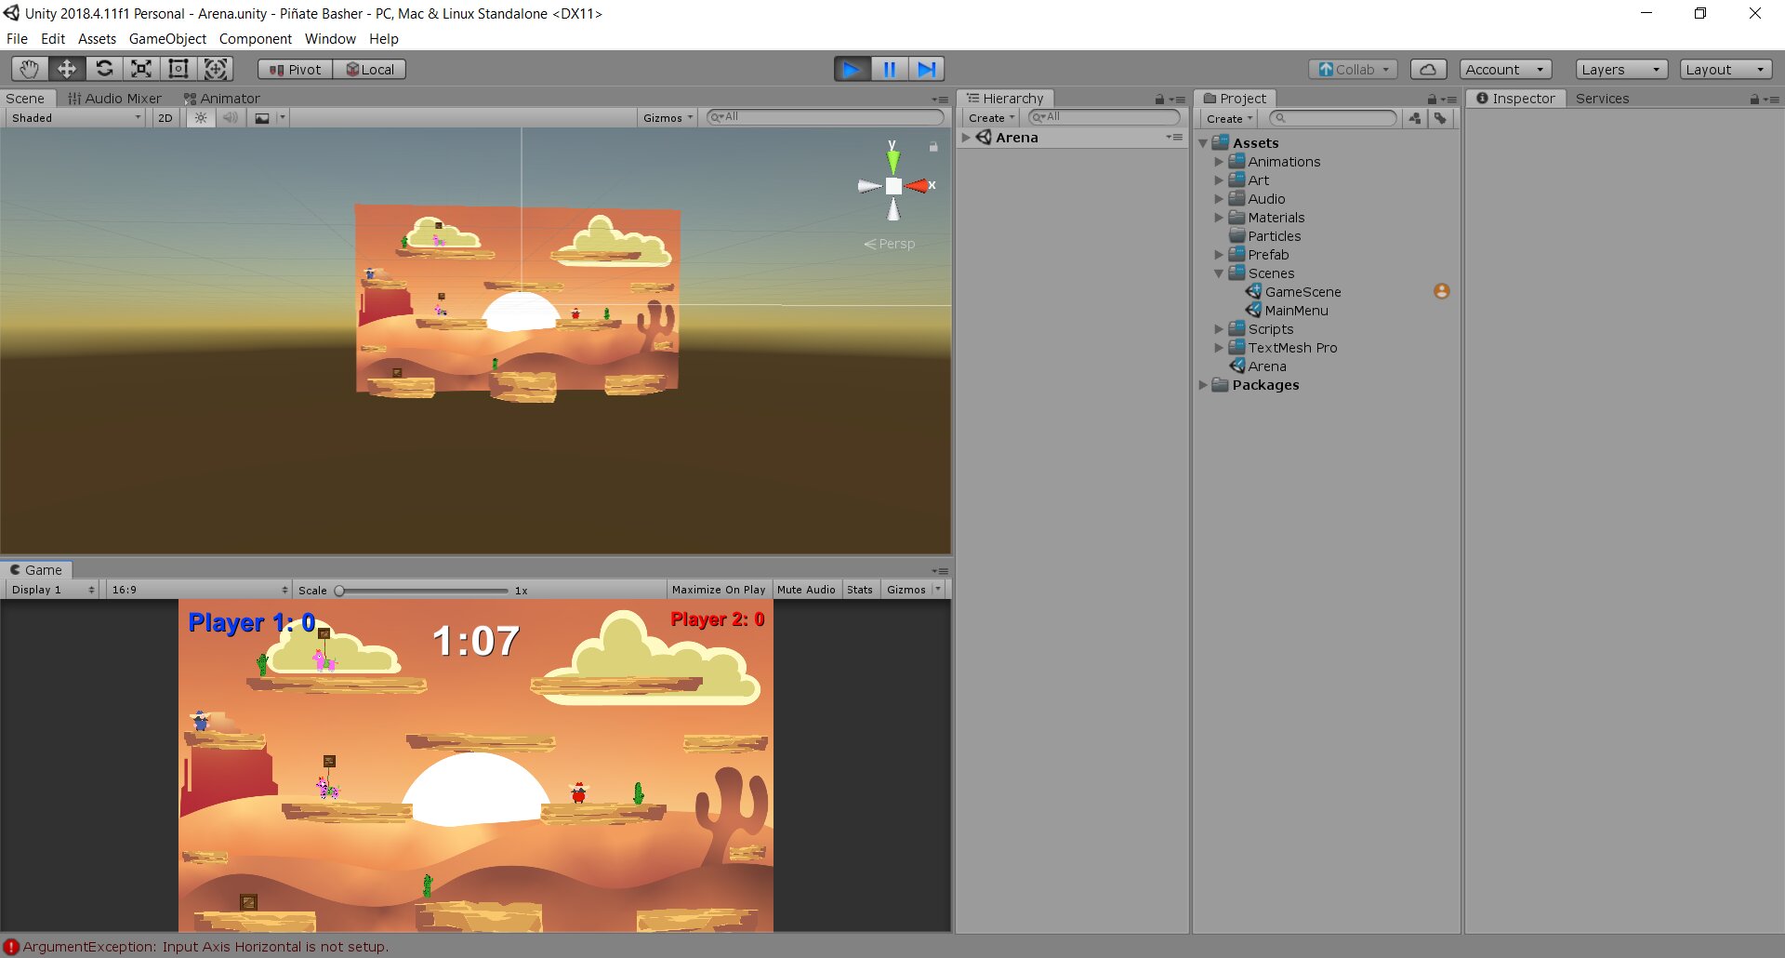
Task: Select the Scale tool
Action: (141, 69)
